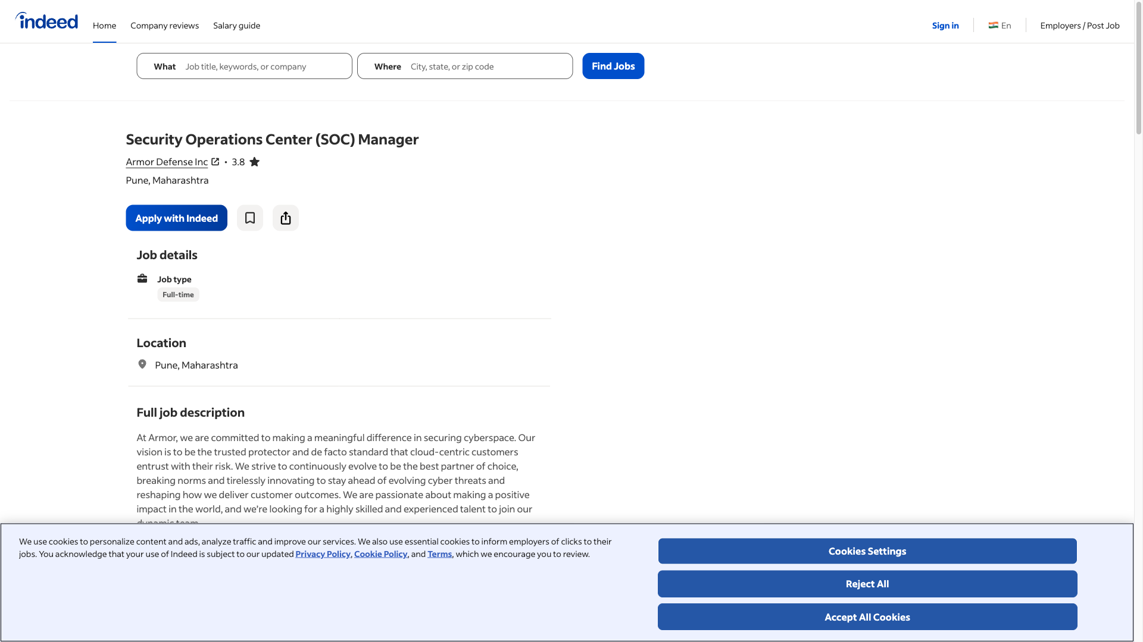Open Armor Defense Inc company link
The width and height of the screenshot is (1143, 642).
coord(167,162)
